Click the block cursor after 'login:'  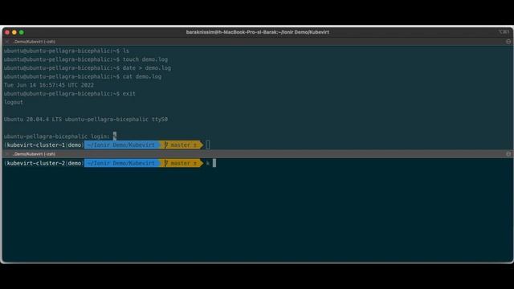[115, 136]
